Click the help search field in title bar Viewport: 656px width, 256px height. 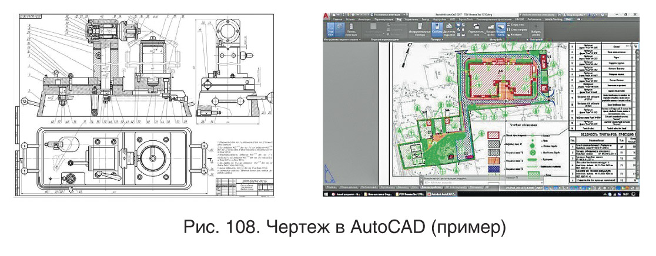click(540, 15)
